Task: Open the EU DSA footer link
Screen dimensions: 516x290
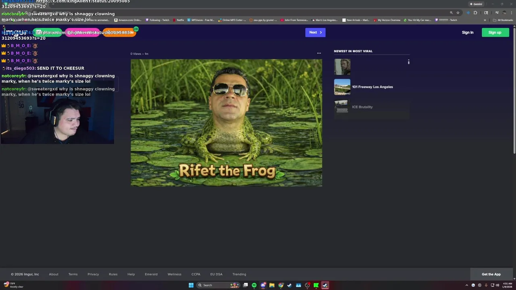Action: click(216, 274)
